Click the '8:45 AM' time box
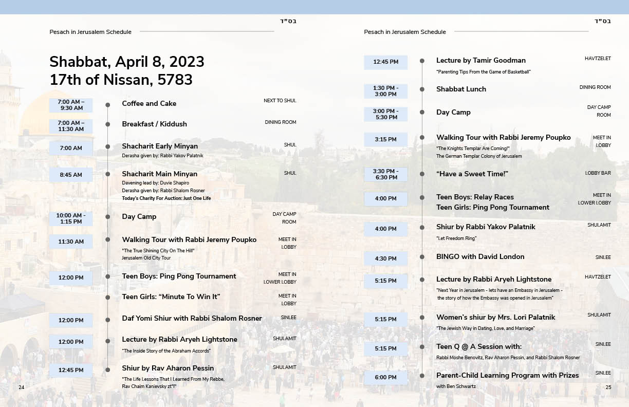This screenshot has height=407, width=629. coord(71,175)
